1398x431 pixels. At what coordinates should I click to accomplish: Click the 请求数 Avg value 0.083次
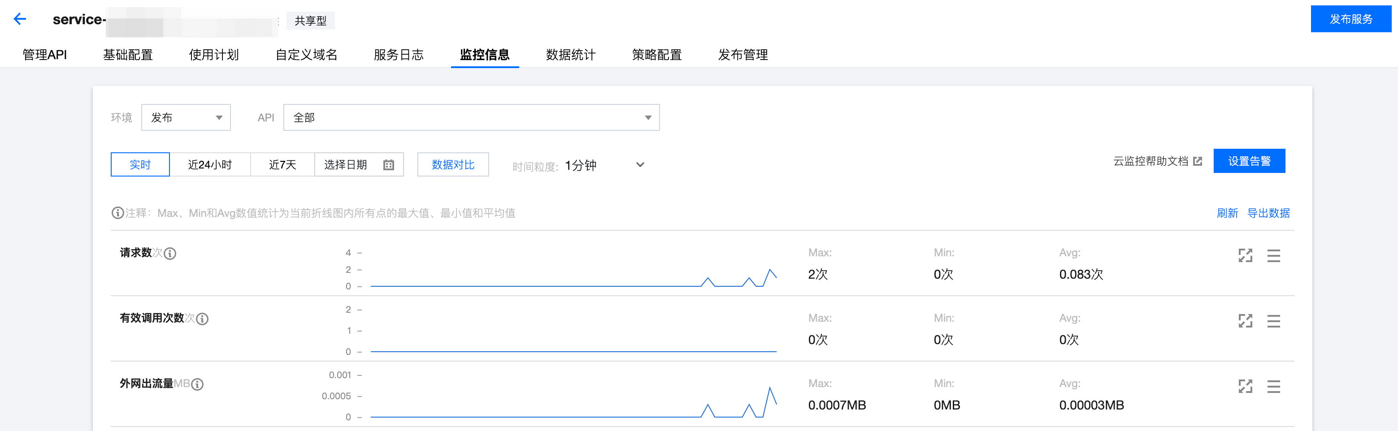pos(1081,274)
